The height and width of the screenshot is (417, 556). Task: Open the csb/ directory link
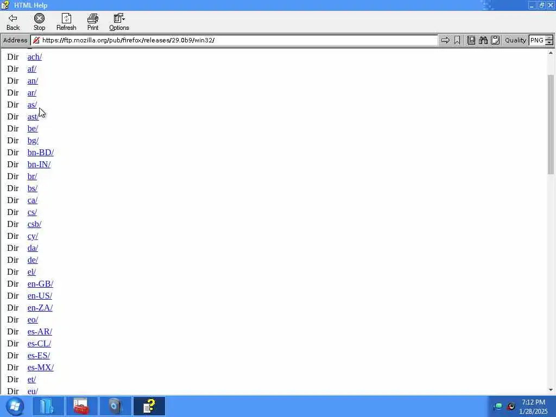[34, 224]
